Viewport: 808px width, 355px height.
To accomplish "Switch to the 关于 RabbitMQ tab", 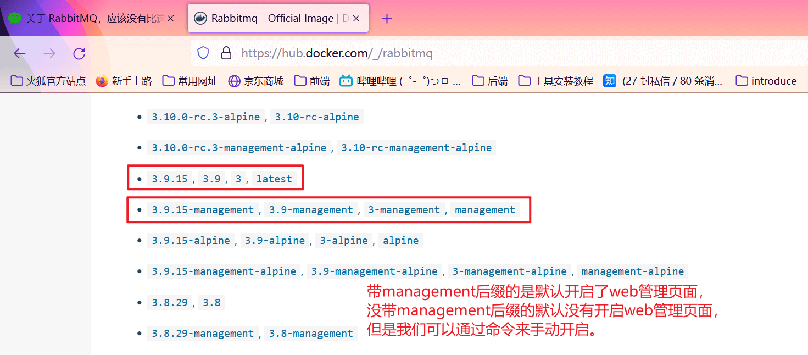I will 91,19.
